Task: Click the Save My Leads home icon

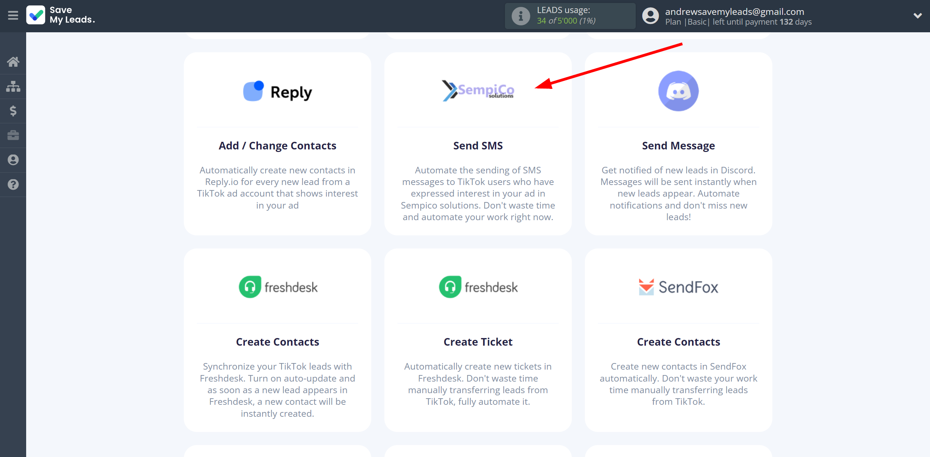Action: coord(13,61)
